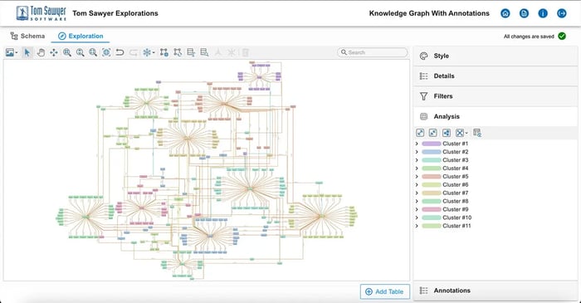Fit the graph in the canvas

click(106, 52)
